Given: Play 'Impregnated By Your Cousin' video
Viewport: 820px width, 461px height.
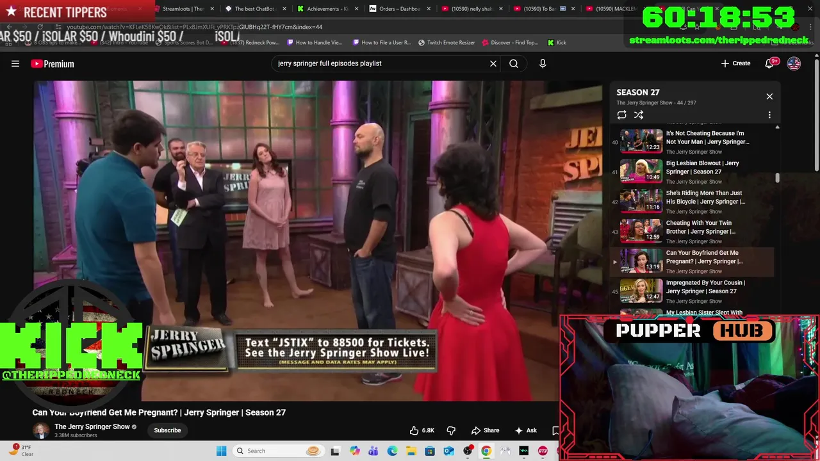Looking at the screenshot, I should (692, 291).
